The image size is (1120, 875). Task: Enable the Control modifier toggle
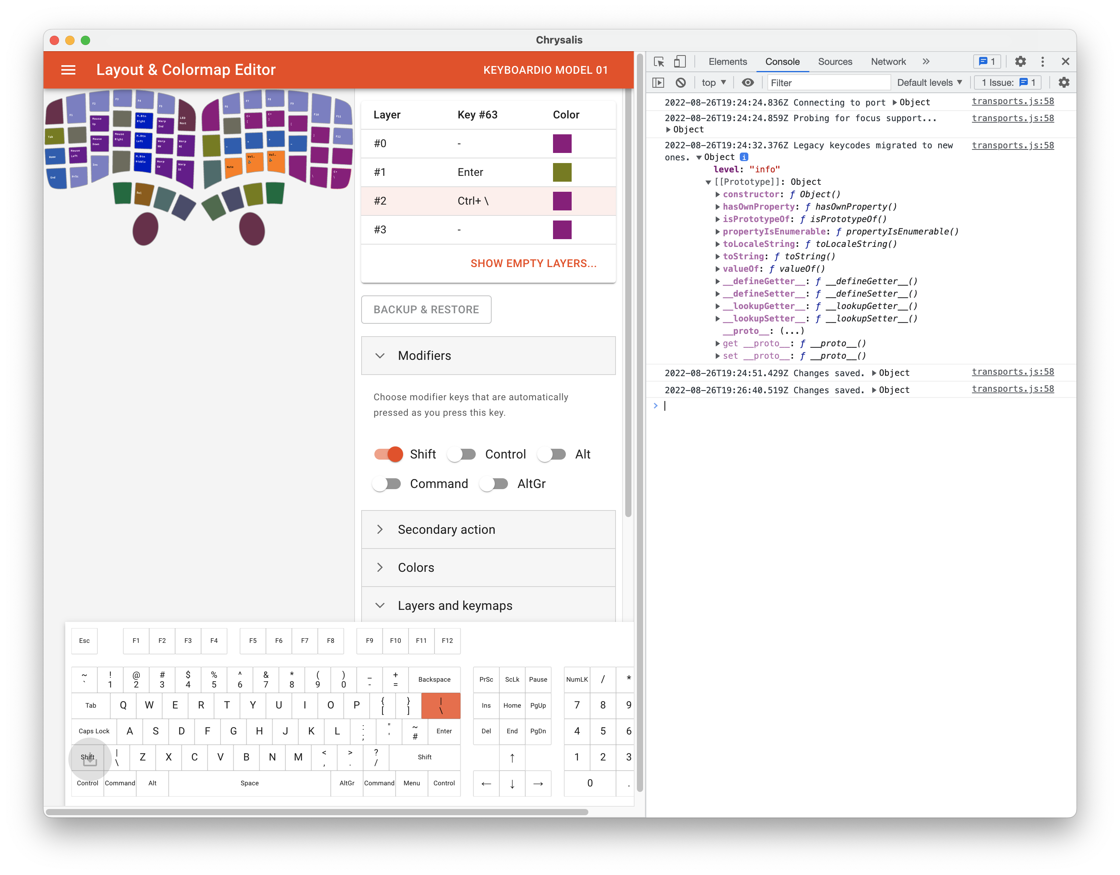461,454
